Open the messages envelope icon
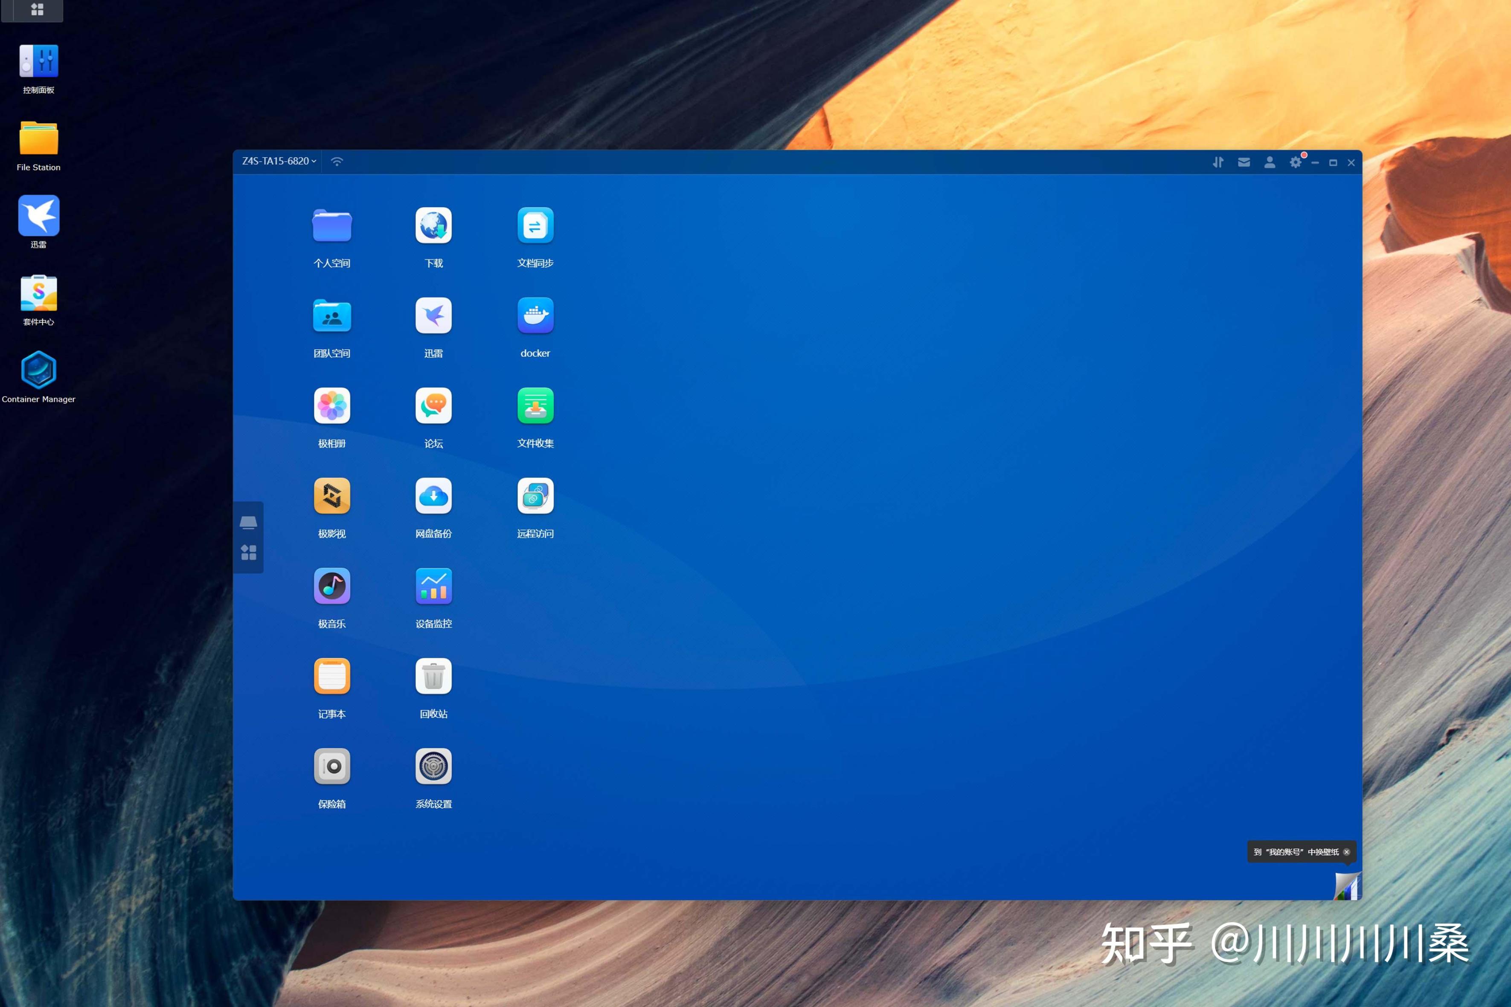 (1244, 162)
